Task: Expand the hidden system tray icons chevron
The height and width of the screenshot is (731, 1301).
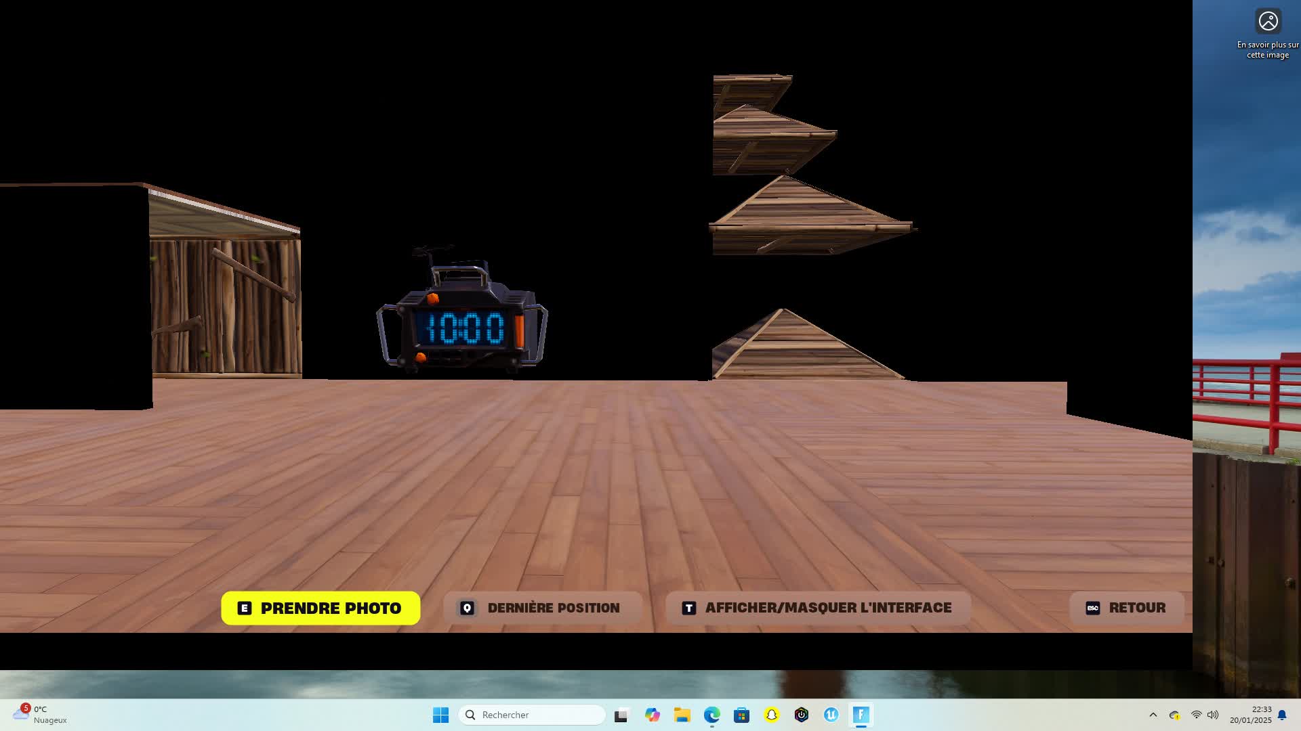Action: coord(1153,715)
